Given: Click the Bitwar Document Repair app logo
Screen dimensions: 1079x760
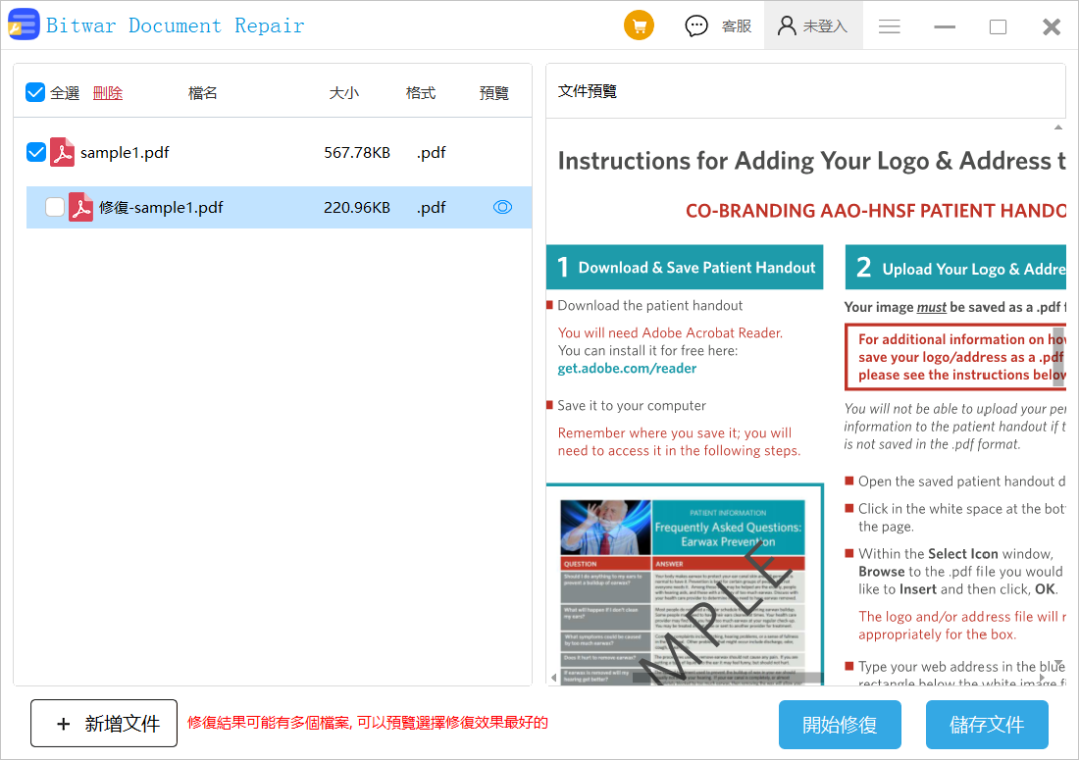Looking at the screenshot, I should [24, 25].
